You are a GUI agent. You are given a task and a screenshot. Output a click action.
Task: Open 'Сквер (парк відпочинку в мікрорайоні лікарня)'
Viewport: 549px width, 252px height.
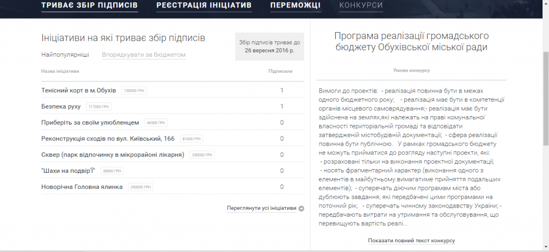(x=113, y=155)
